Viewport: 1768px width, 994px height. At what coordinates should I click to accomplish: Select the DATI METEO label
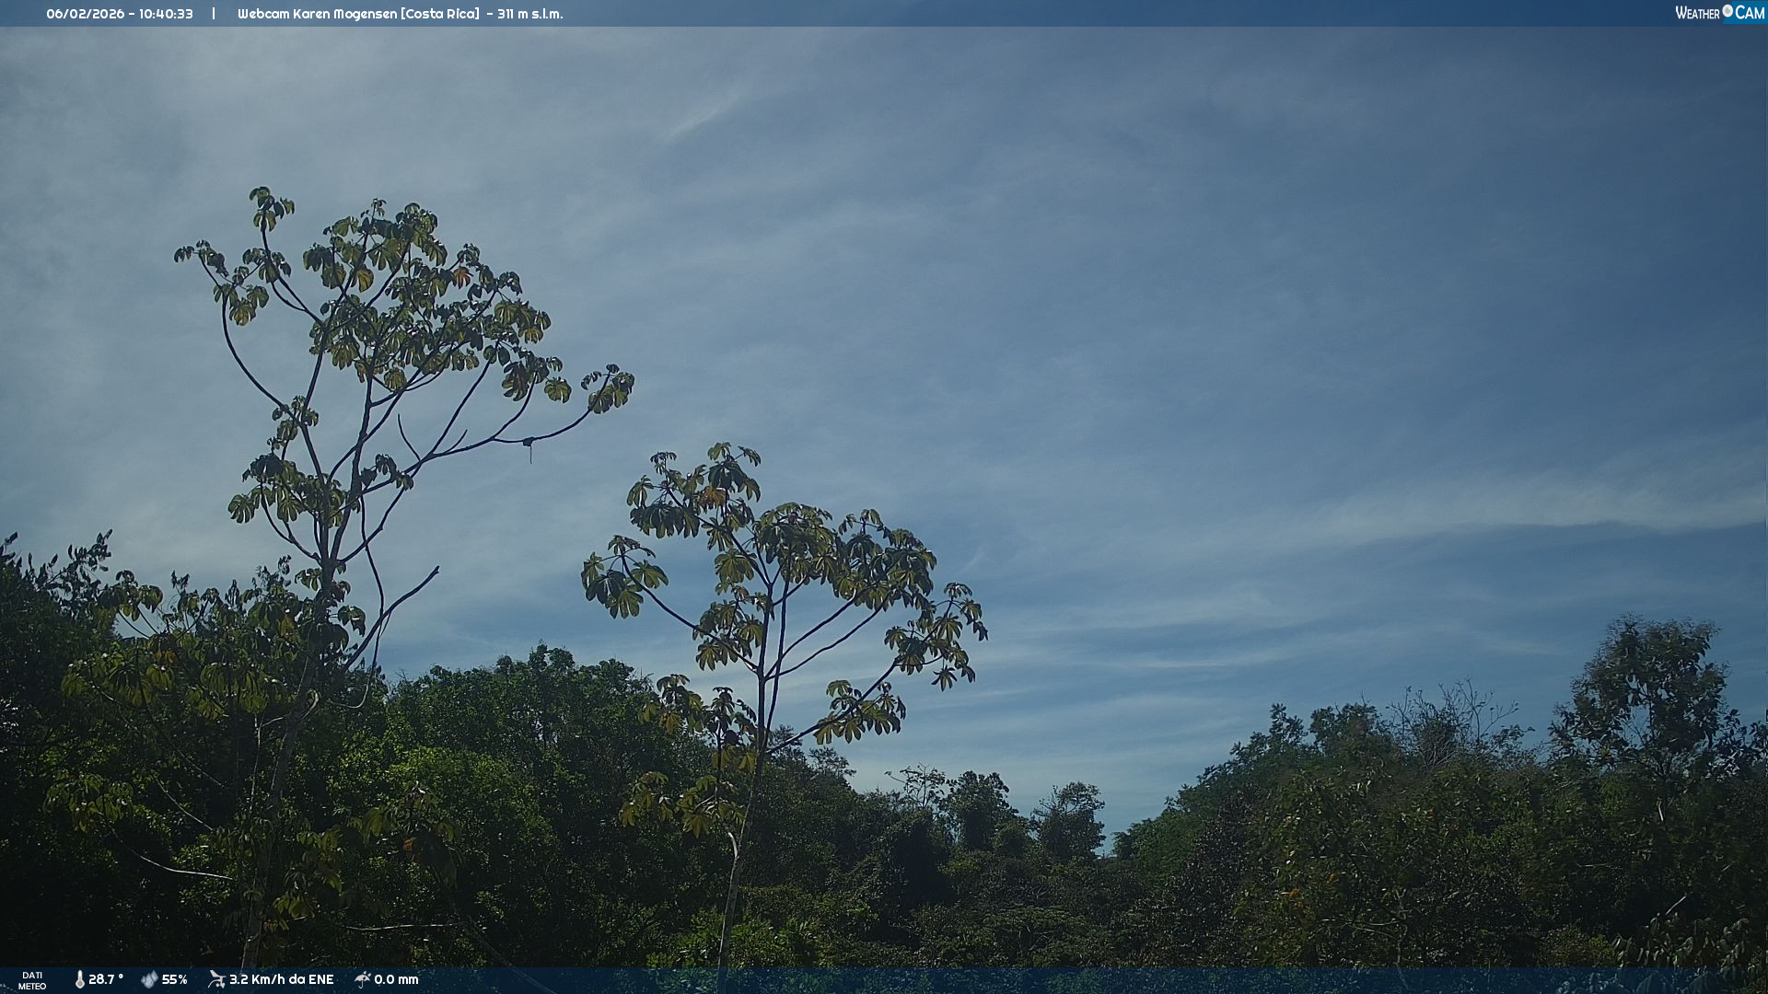click(x=32, y=980)
